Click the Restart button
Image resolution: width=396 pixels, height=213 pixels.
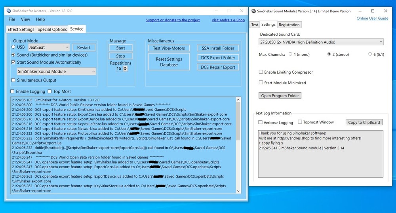click(x=84, y=48)
